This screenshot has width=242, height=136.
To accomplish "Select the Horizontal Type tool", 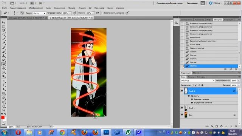I will [x=4, y=85].
